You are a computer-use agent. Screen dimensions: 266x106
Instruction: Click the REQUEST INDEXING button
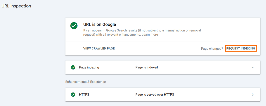point(241,48)
